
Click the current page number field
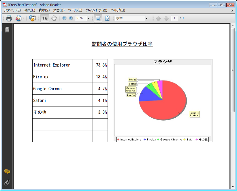pyautogui.click(x=174, y=18)
